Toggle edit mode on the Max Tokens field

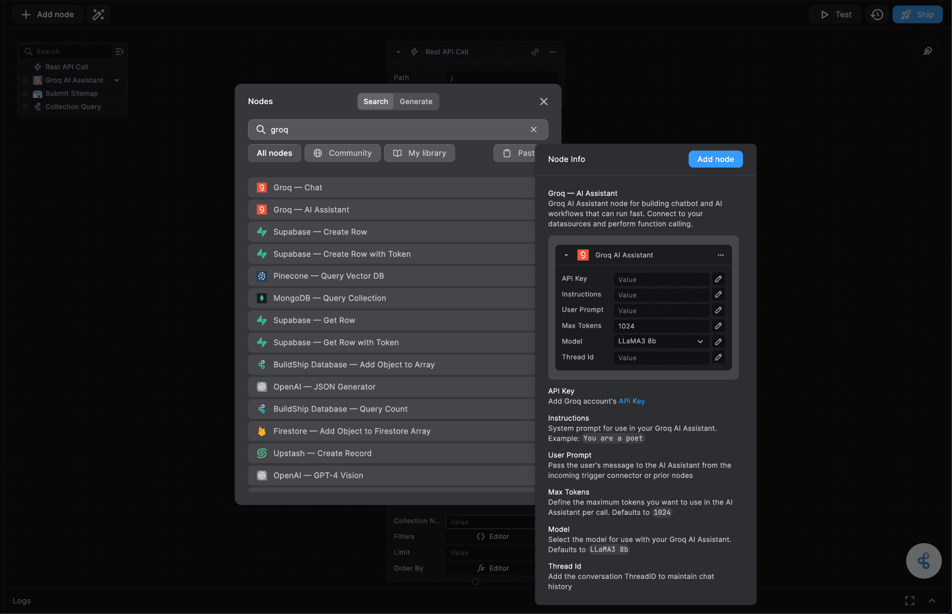(x=718, y=325)
